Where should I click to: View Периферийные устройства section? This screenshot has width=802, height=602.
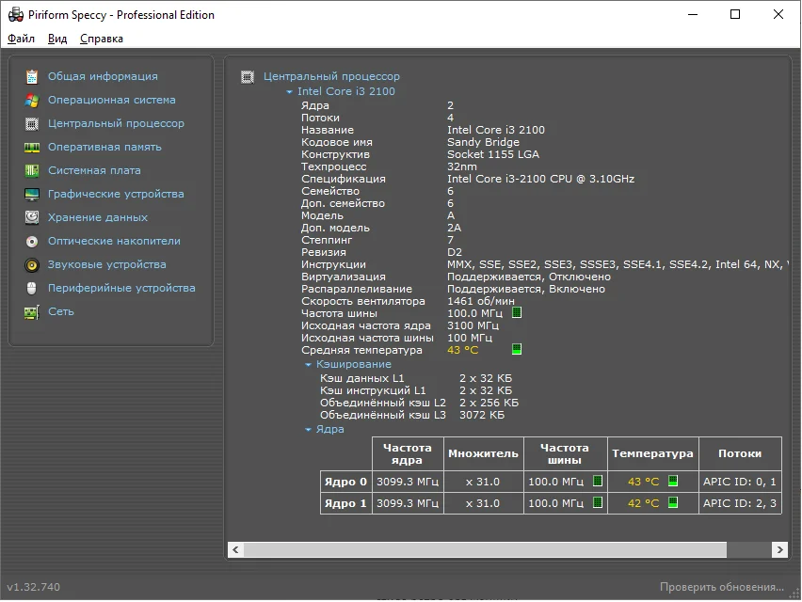tap(121, 288)
